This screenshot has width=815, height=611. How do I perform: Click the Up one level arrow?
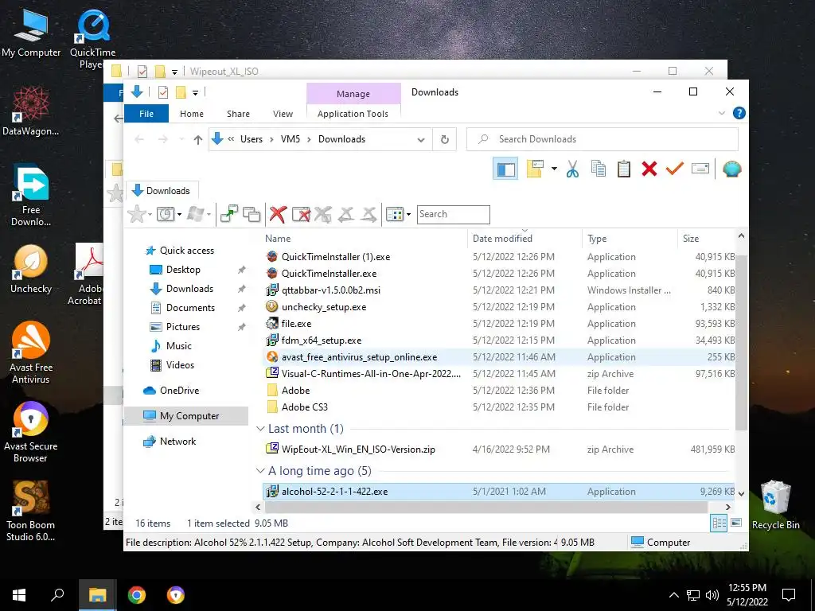tap(197, 139)
